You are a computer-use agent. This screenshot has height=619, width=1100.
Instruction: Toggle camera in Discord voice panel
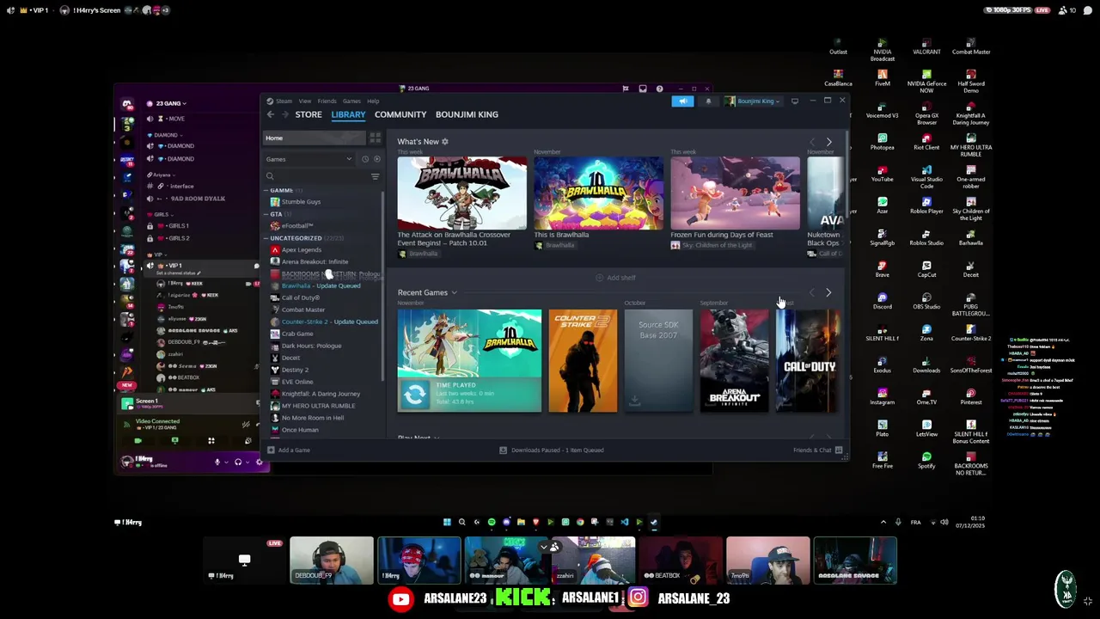137,441
